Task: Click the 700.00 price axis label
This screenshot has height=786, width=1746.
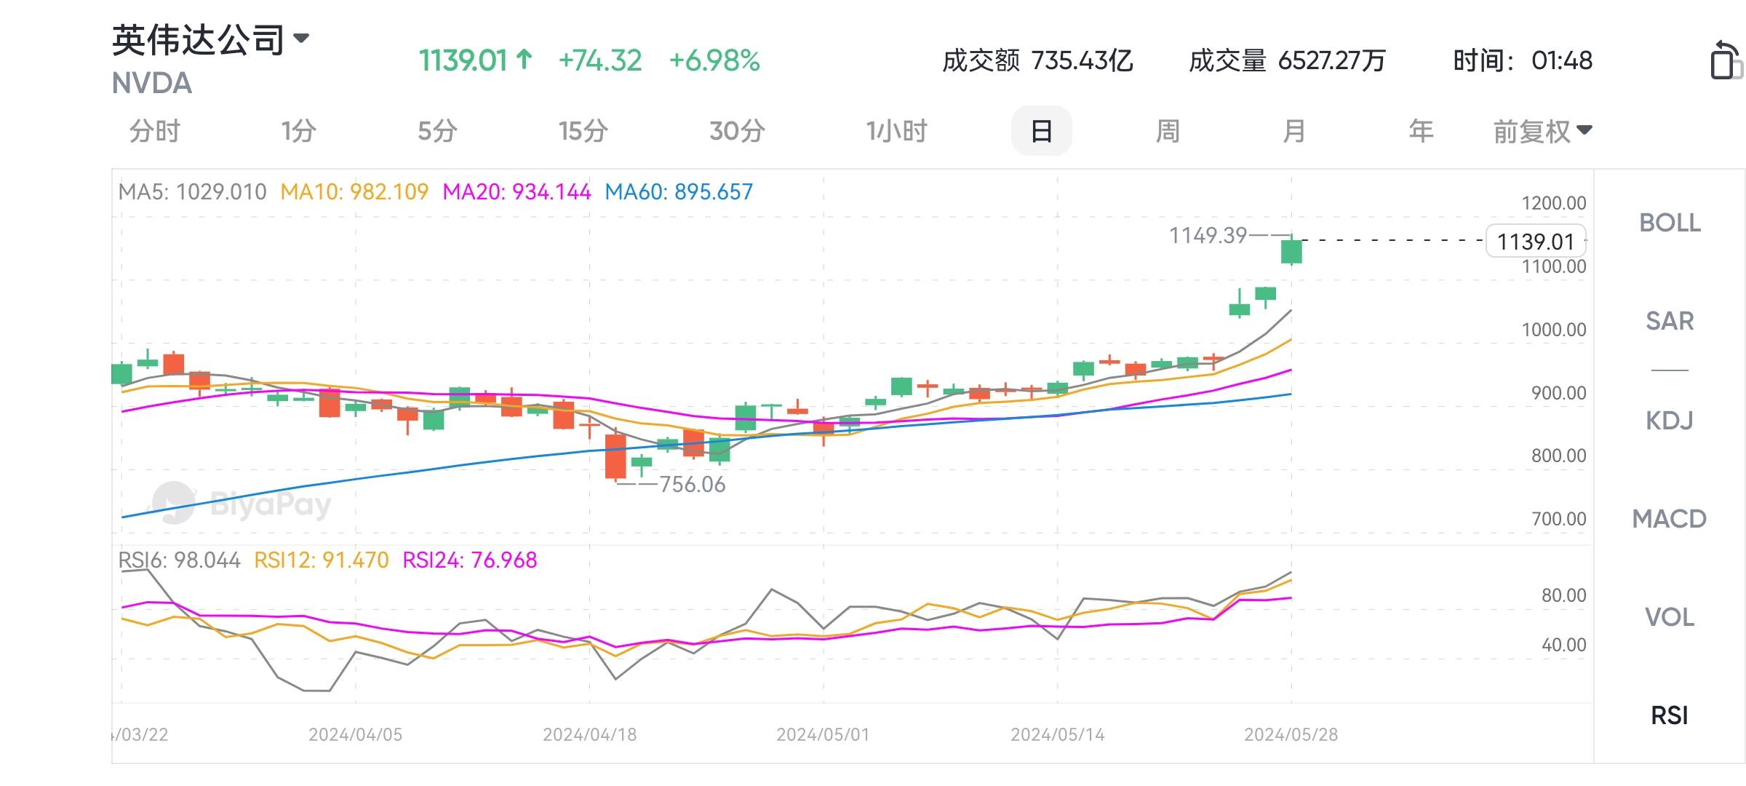Action: click(1558, 519)
